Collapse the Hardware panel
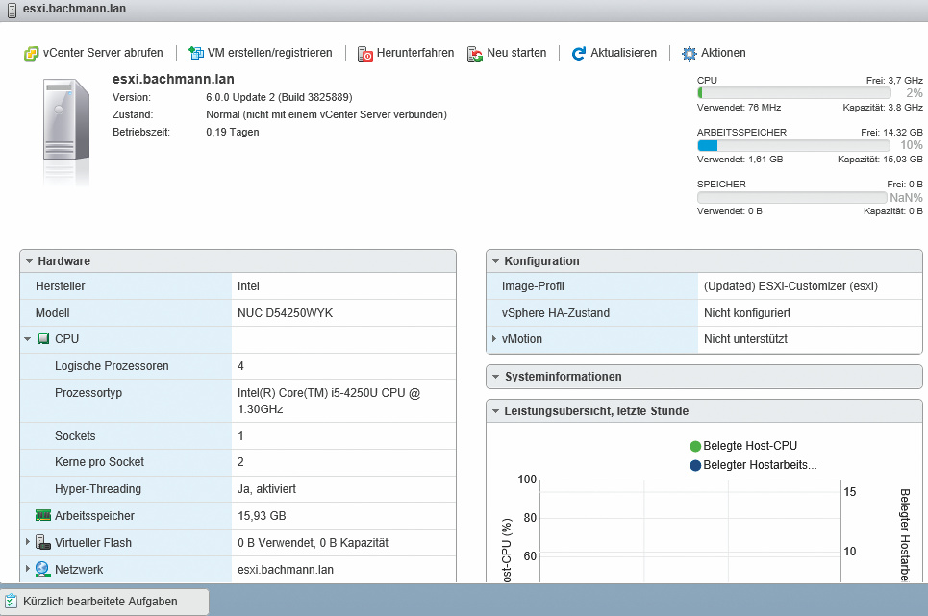The height and width of the screenshot is (616, 928). [x=29, y=261]
